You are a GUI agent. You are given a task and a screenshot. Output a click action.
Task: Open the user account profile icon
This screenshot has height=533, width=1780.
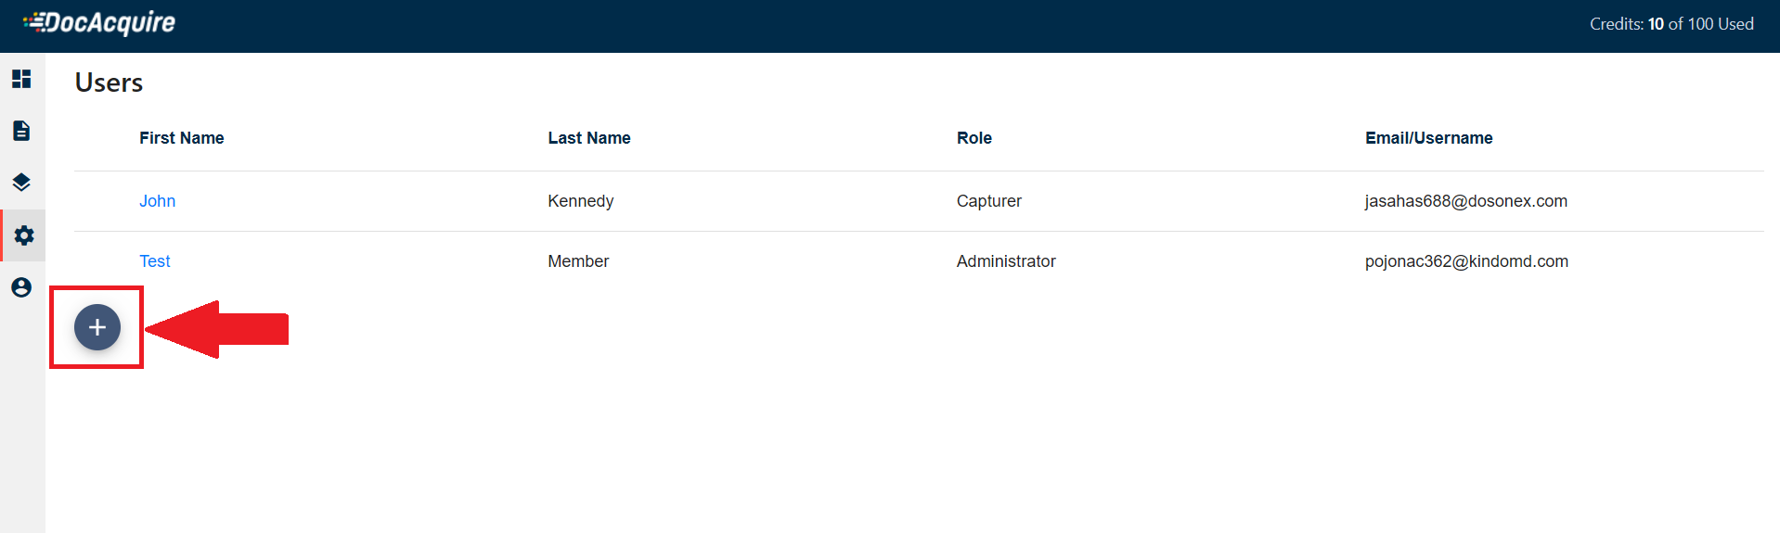[21, 287]
